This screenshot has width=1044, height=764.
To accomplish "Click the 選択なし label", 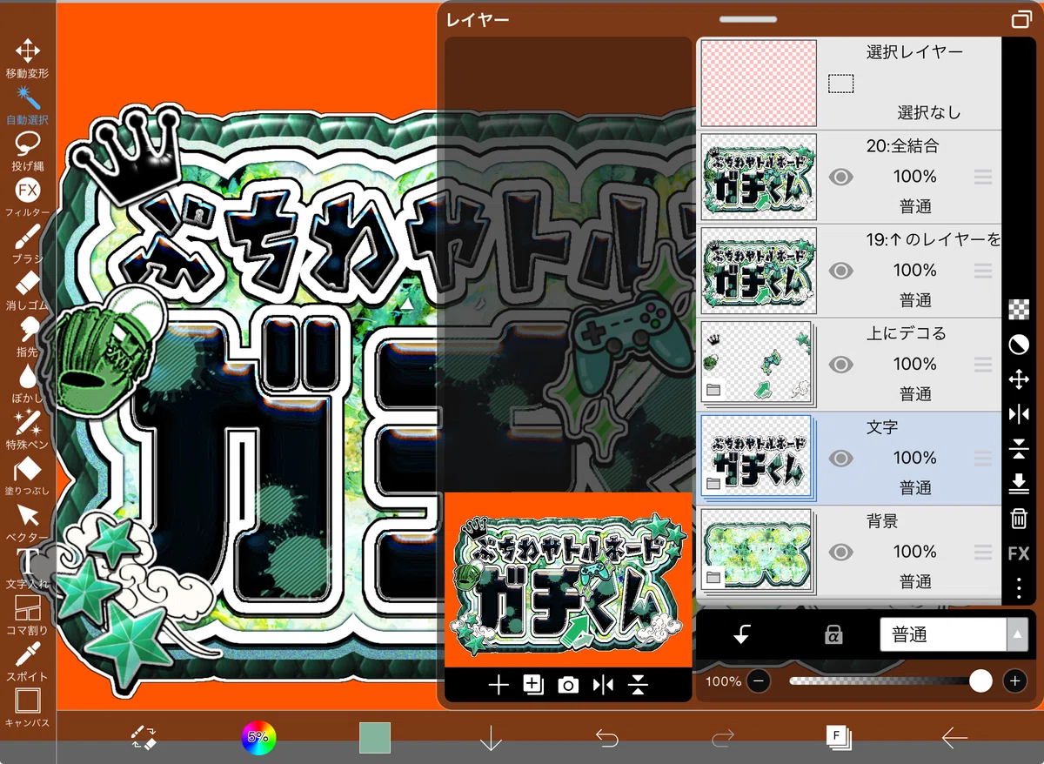I will [929, 112].
